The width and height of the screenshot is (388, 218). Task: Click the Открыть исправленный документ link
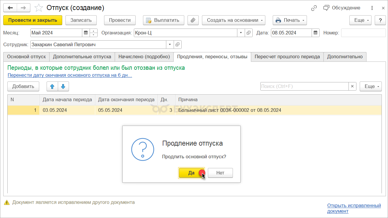coord(354,208)
